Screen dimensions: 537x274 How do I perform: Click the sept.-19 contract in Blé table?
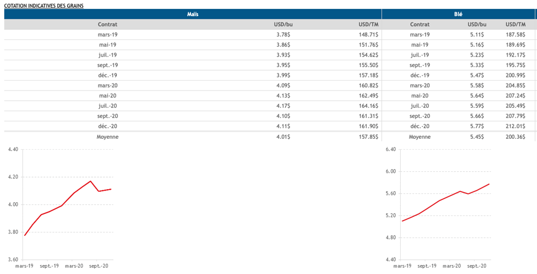point(420,65)
